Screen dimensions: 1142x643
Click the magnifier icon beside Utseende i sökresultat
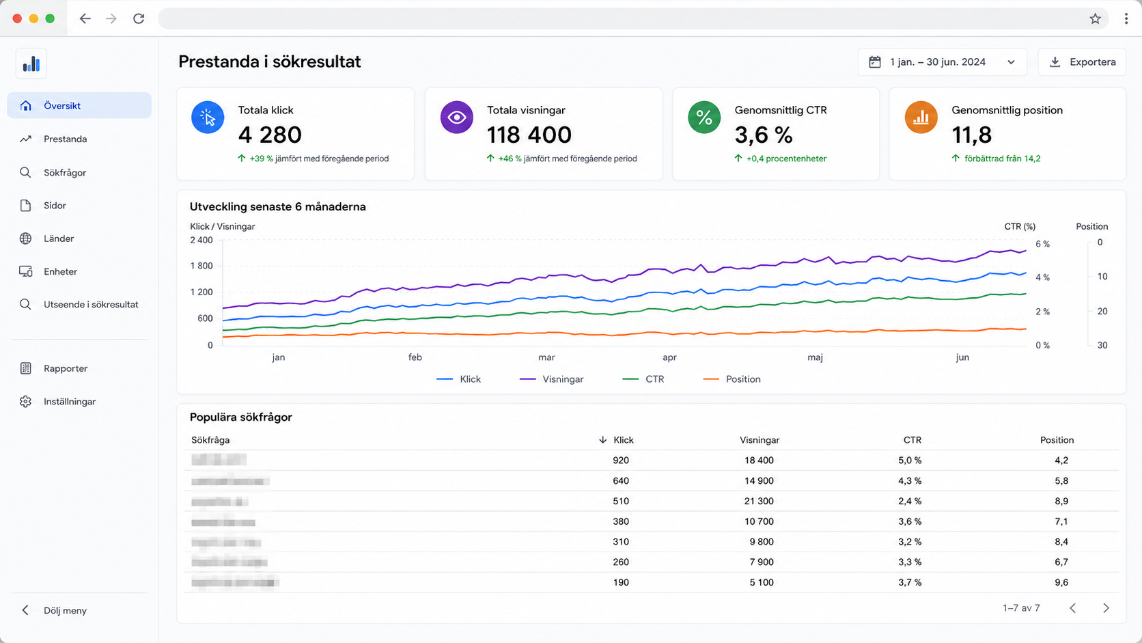click(x=25, y=304)
